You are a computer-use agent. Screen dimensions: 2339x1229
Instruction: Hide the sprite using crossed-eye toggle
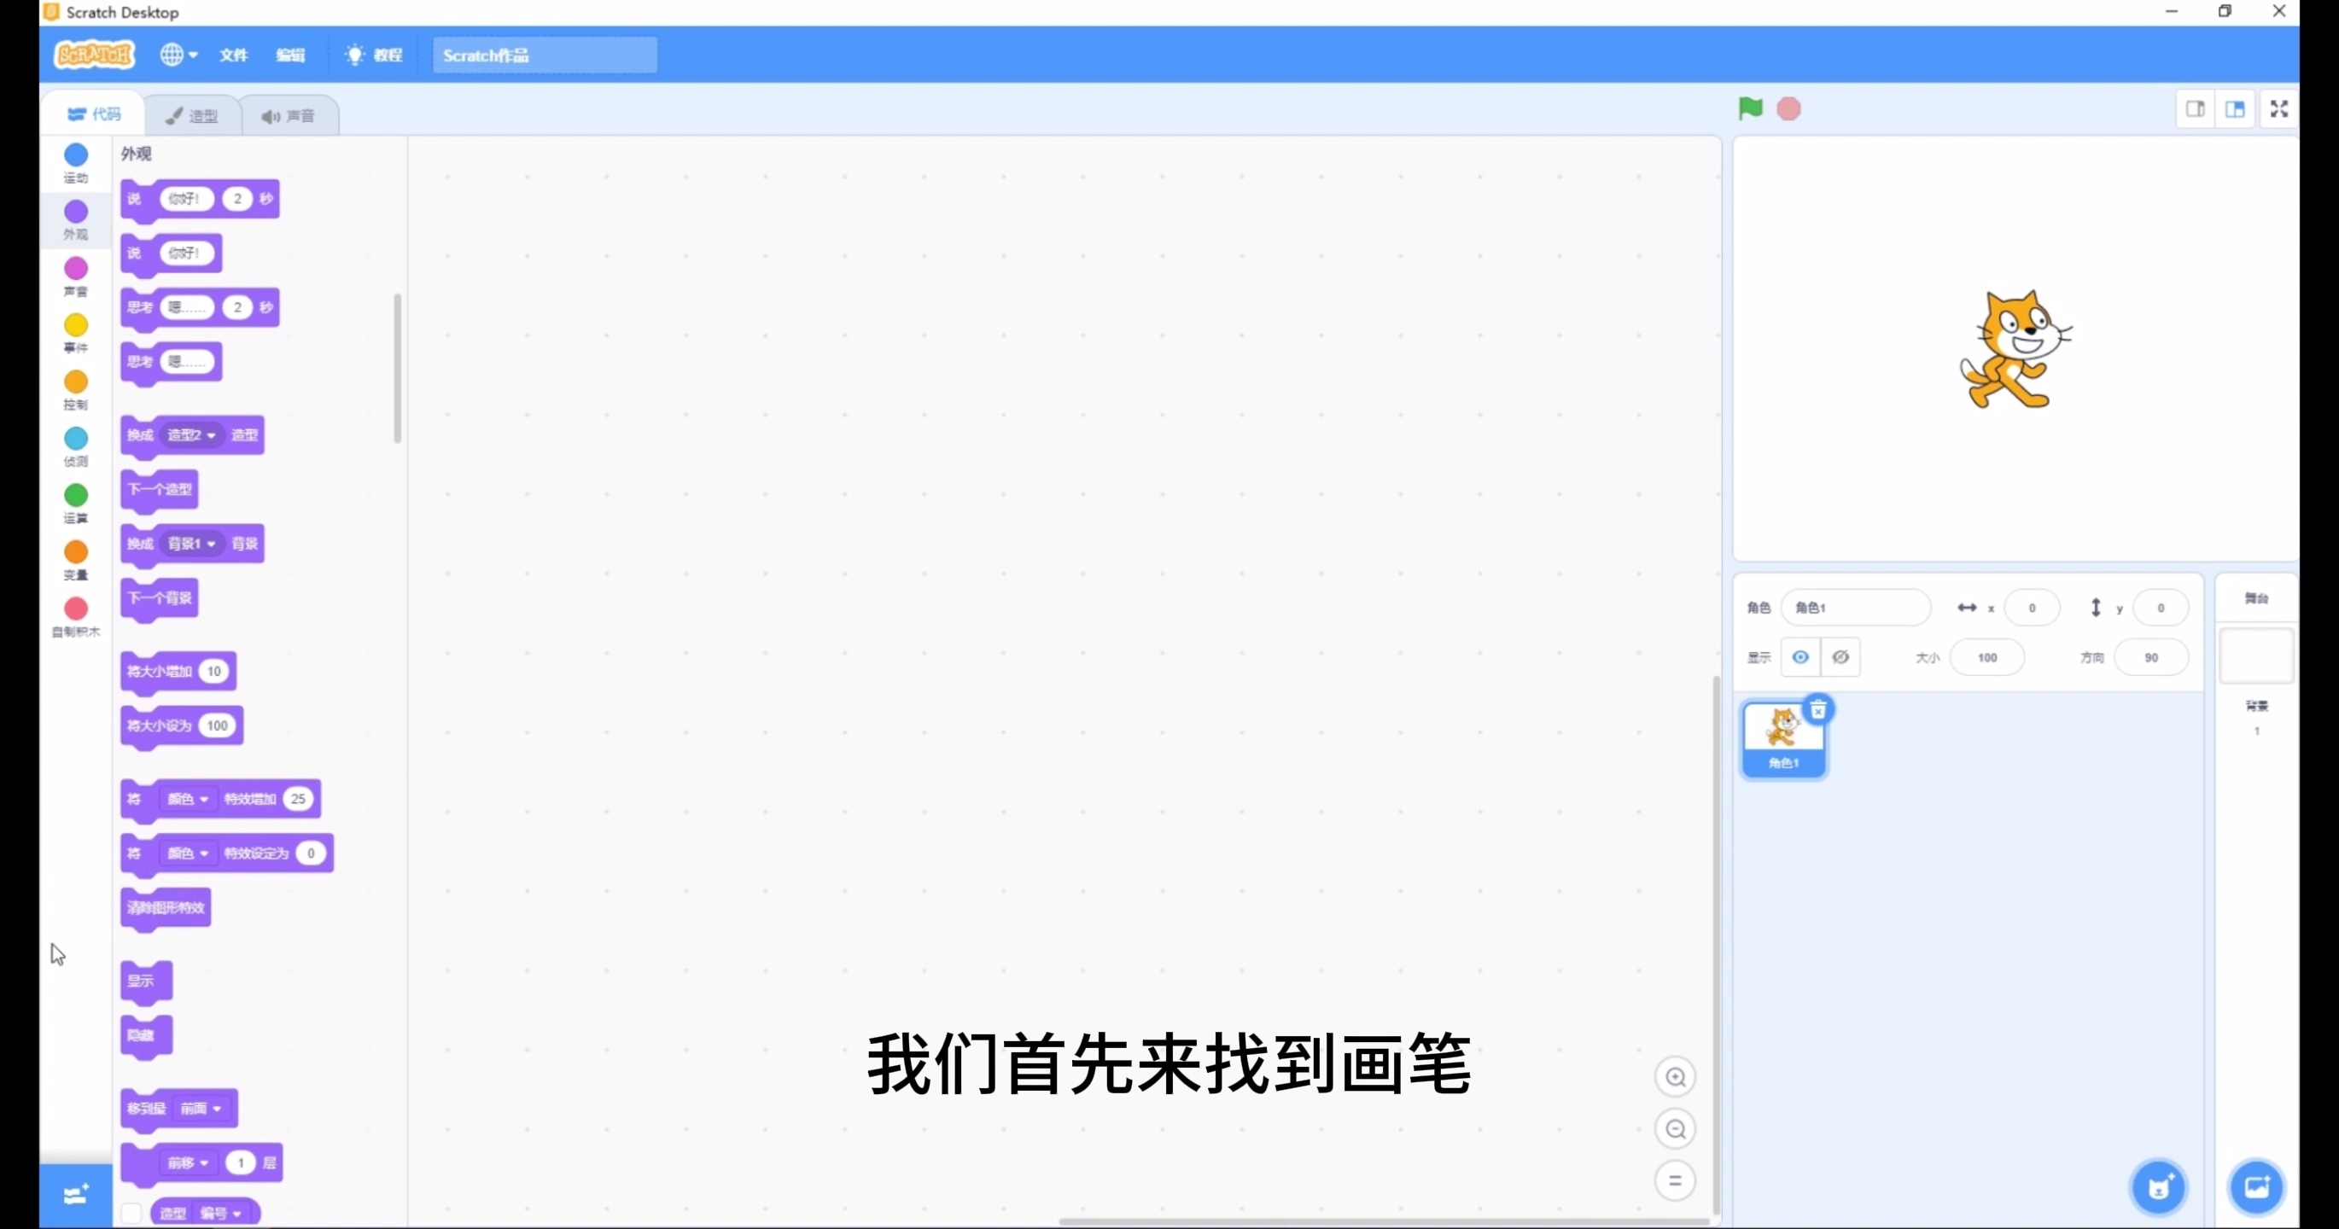tap(1841, 656)
